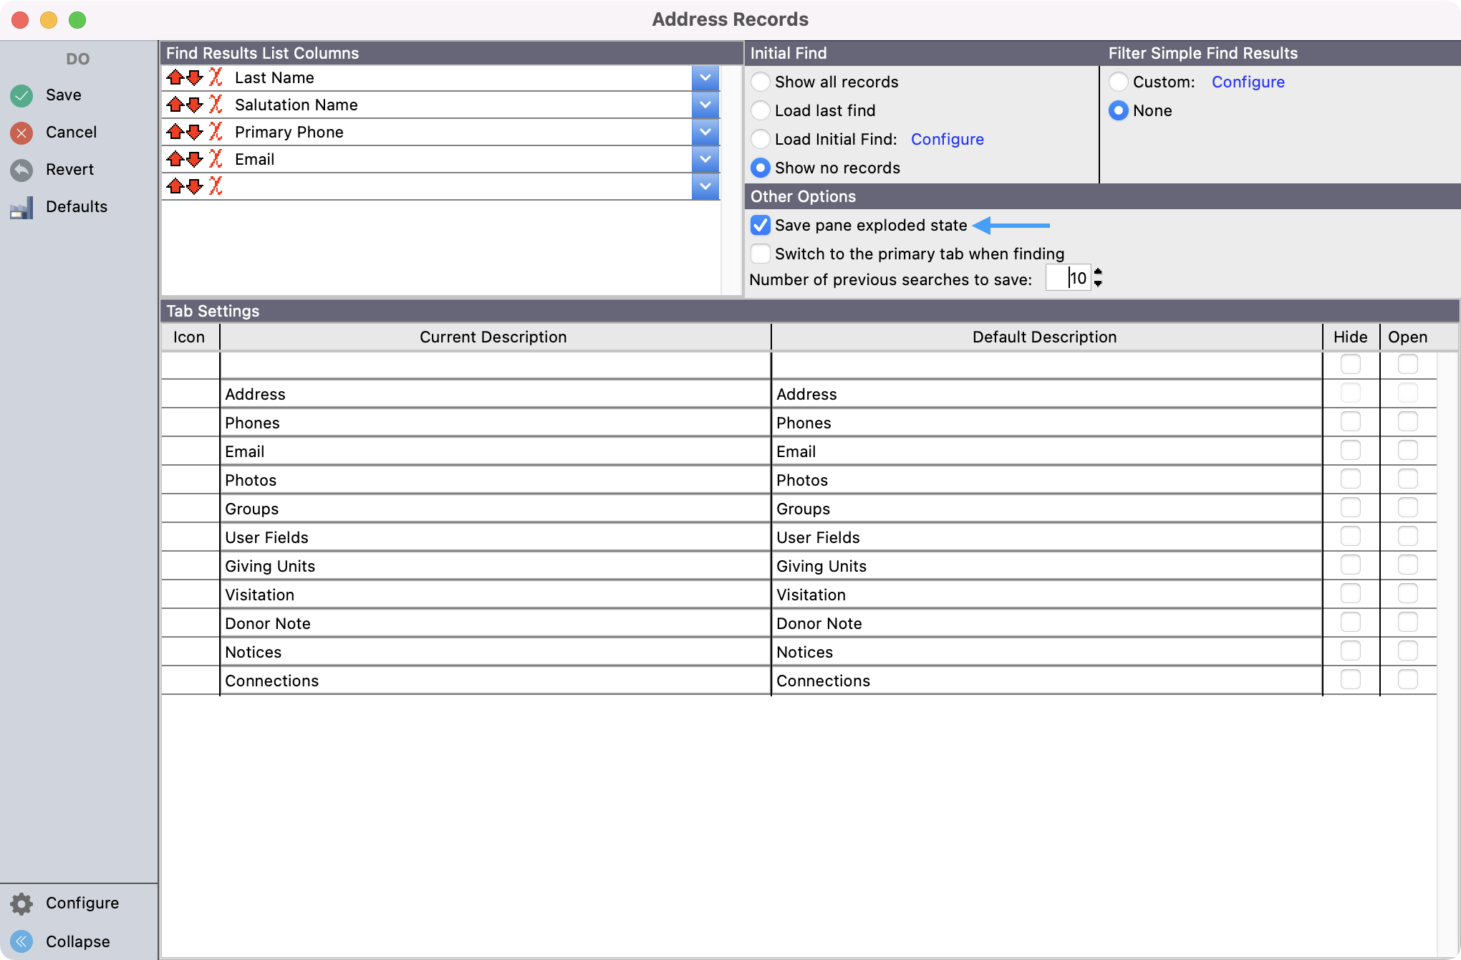Click the Defaults factory icon
The image size is (1461, 960).
pyautogui.click(x=21, y=208)
